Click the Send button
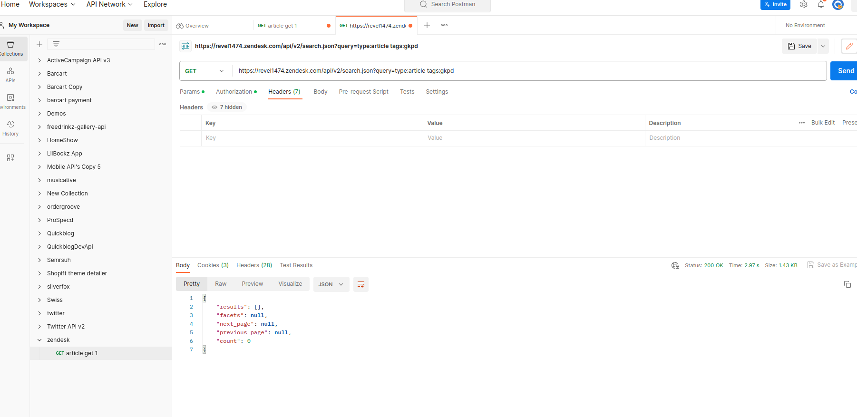 pyautogui.click(x=845, y=71)
